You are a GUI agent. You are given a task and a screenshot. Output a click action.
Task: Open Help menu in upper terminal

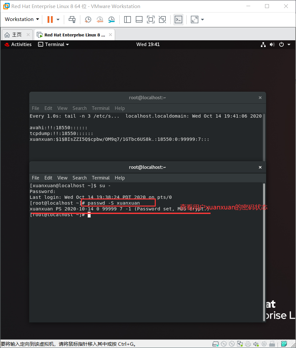[x=120, y=108]
